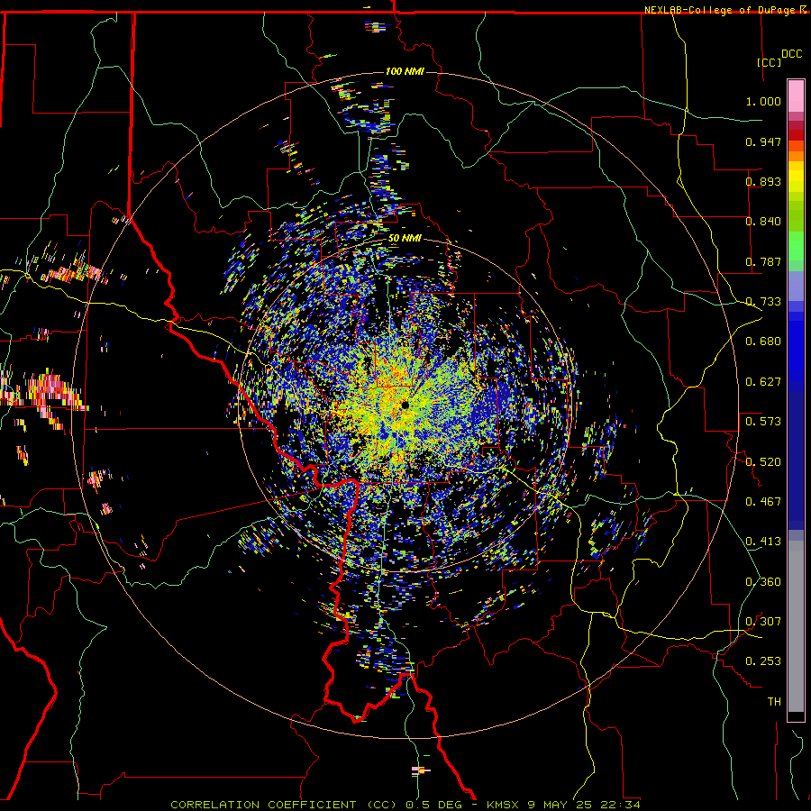
Task: Click the 0.840 color scale value
Action: point(763,222)
